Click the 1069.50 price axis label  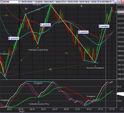tap(121, 46)
